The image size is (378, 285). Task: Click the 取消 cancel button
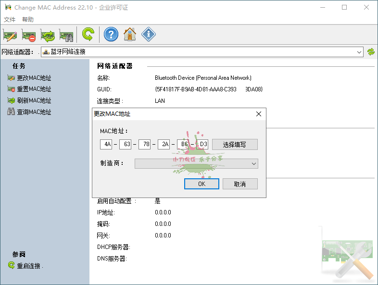tap(240, 184)
